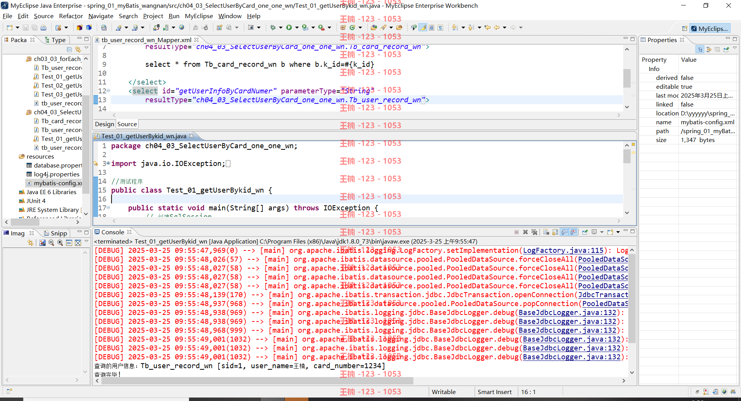This screenshot has width=741, height=401.
Task: Click the Open Type icon in toolbar
Action: (x=374, y=28)
